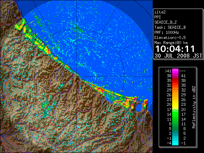Viewport: 204px width, 153px height.
Task: Click the 'Elevation:-0.5' text
Action: (170, 38)
